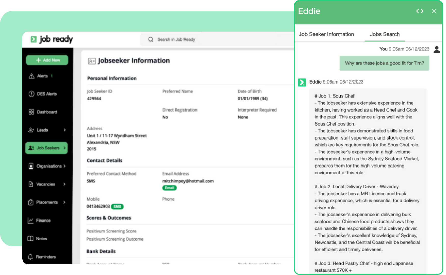Click the Notes book icon
Image resolution: width=446 pixels, height=275 pixels.
30,239
